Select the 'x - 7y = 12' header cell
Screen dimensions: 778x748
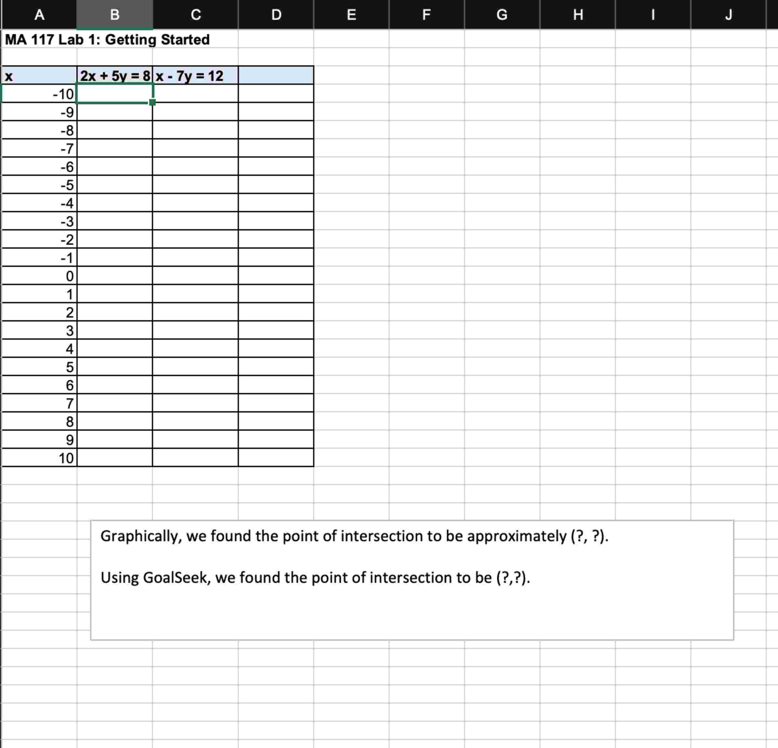point(189,75)
